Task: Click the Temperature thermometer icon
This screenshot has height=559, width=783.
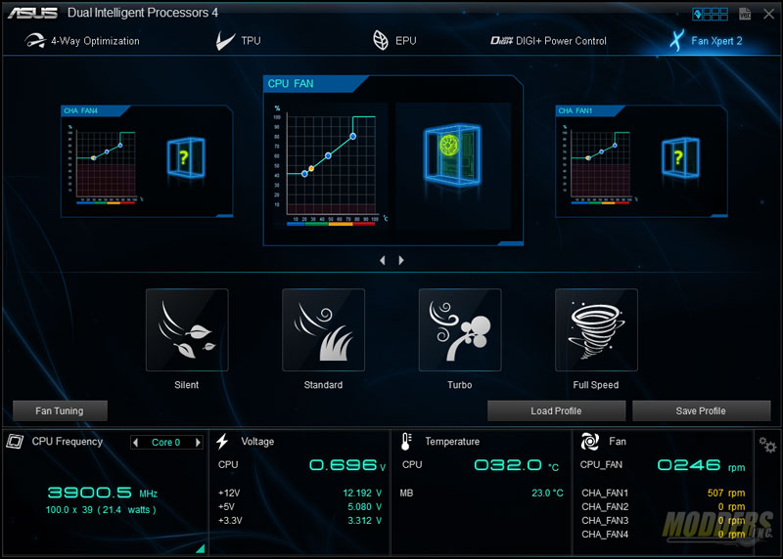Action: pos(406,442)
